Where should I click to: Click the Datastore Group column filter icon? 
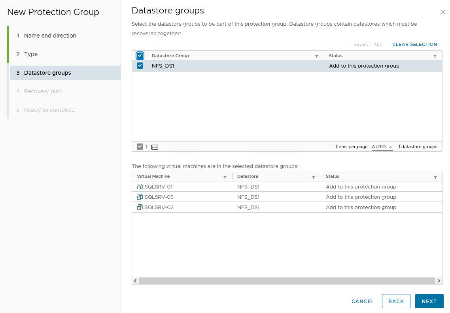pos(316,57)
